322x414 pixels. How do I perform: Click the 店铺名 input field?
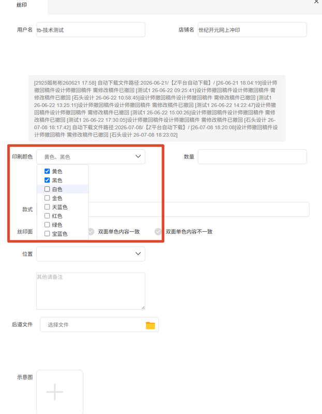click(252, 30)
